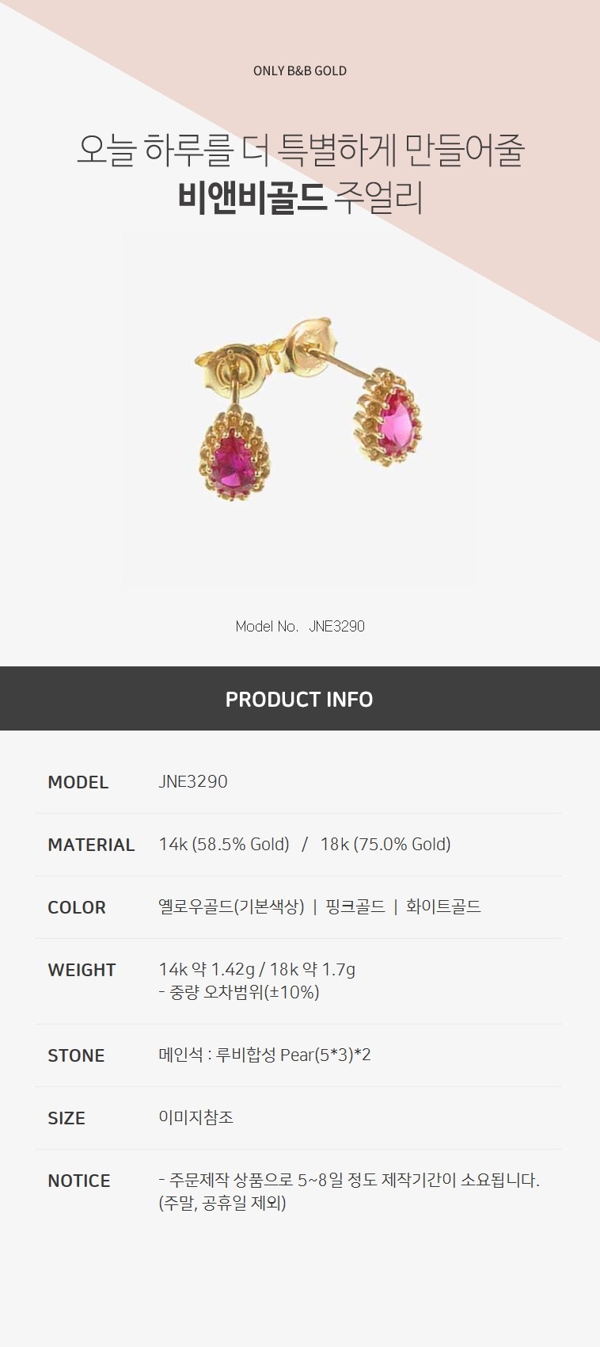Click the 14k (58.5% Gold) material option
The image size is (600, 1347).
click(224, 844)
